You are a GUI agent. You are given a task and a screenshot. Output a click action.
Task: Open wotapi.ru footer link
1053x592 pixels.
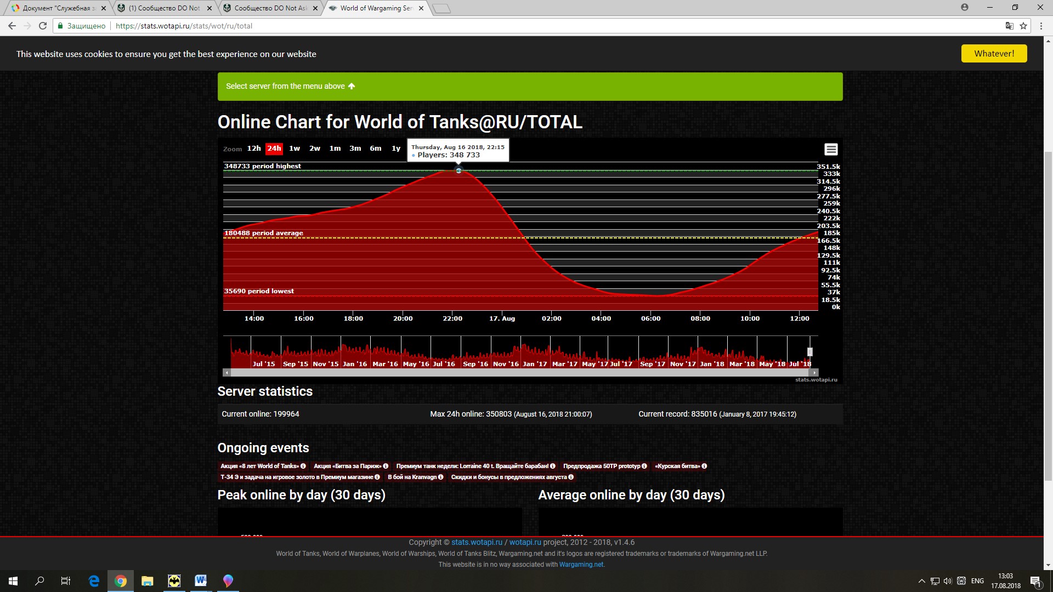click(525, 542)
